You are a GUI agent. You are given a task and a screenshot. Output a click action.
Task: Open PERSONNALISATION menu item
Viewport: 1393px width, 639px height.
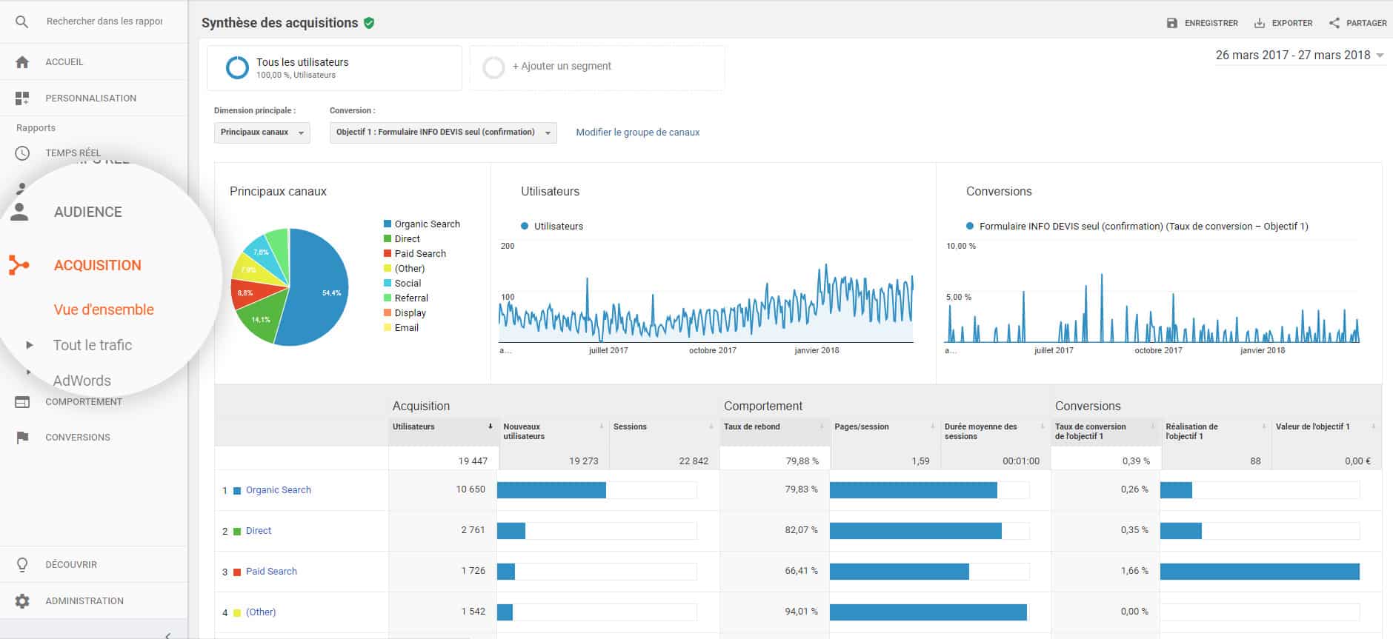coord(91,98)
